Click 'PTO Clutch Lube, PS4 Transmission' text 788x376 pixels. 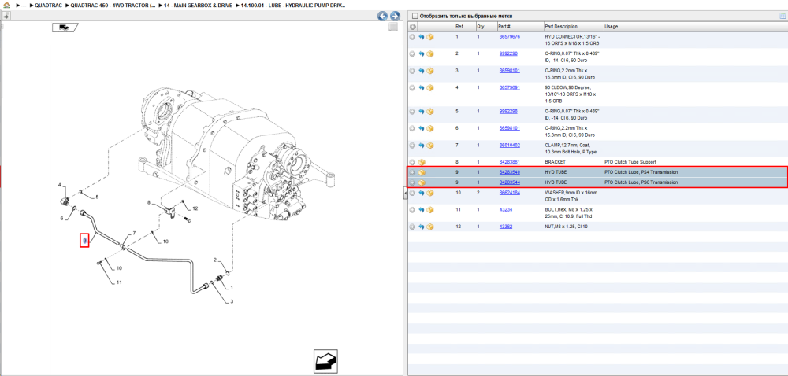click(x=641, y=172)
